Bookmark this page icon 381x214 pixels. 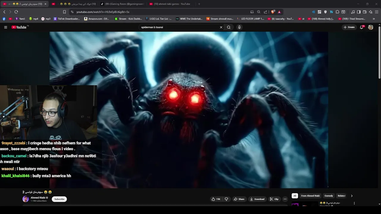pos(64,12)
